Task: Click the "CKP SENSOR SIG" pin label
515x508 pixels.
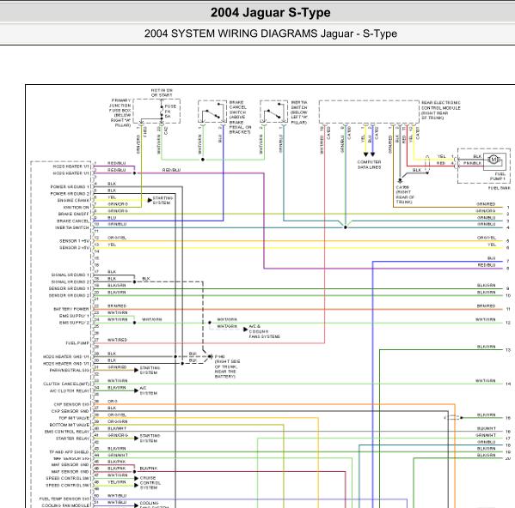Action: pos(71,404)
